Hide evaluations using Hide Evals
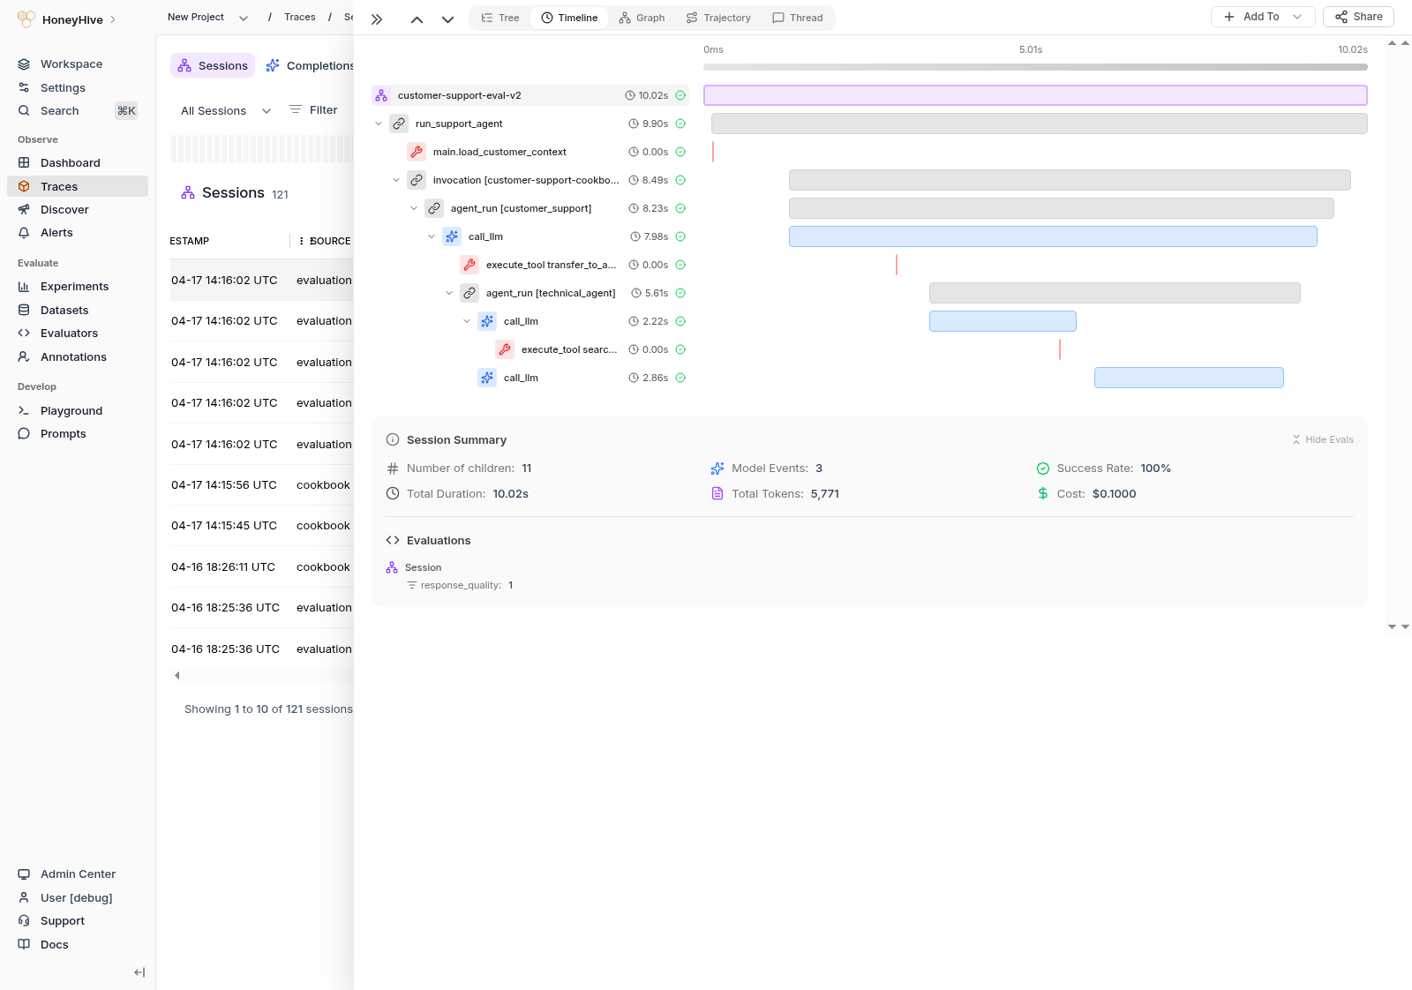This screenshot has width=1412, height=990. point(1322,439)
